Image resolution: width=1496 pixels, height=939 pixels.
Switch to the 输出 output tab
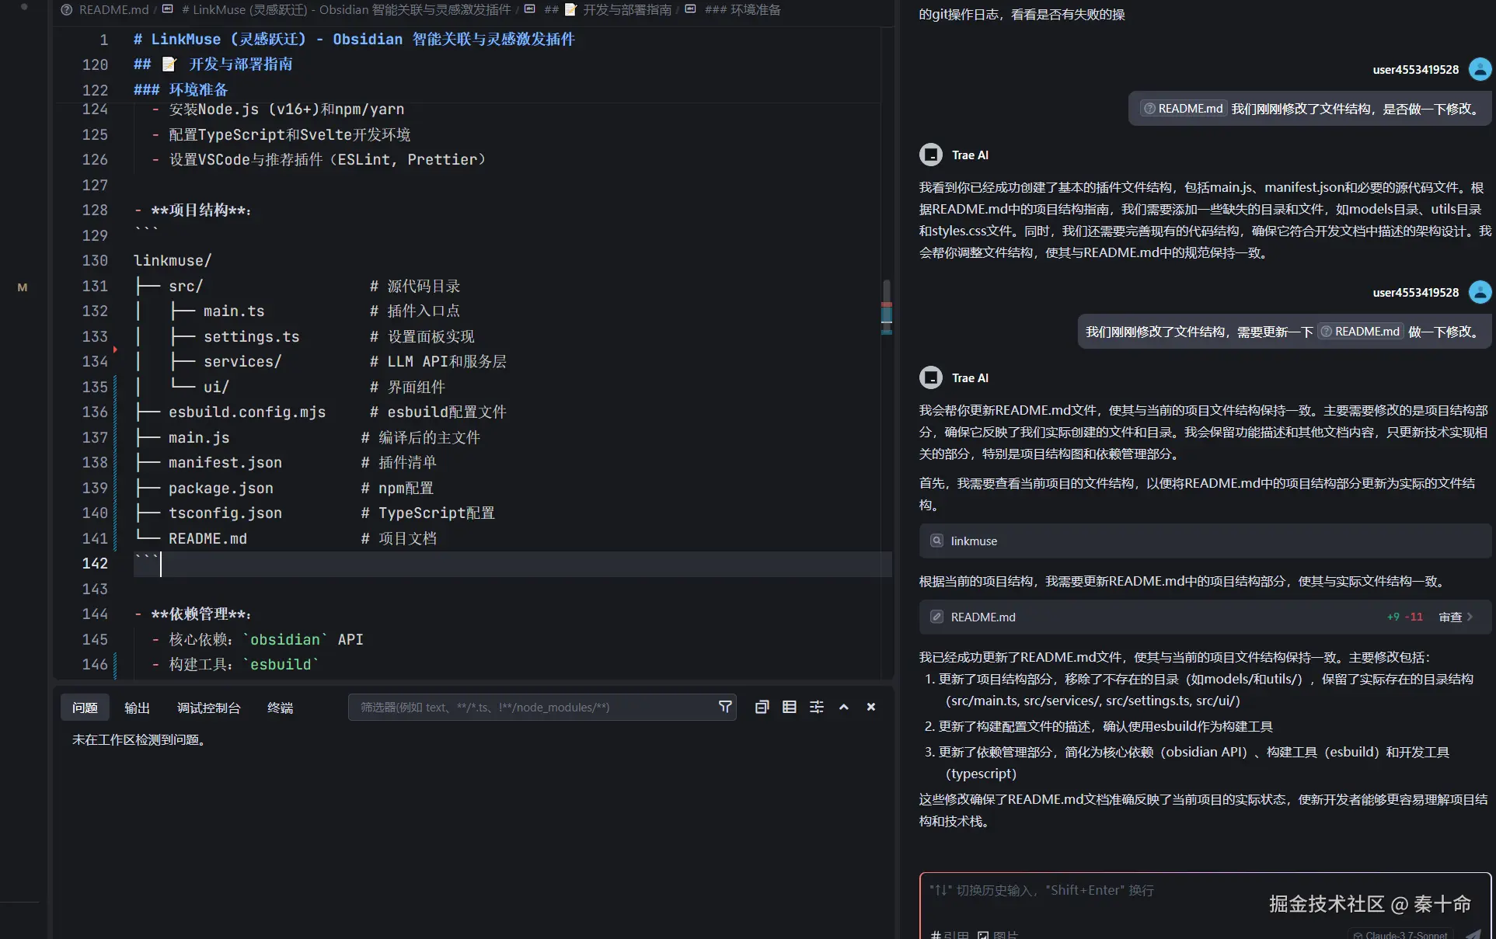137,708
